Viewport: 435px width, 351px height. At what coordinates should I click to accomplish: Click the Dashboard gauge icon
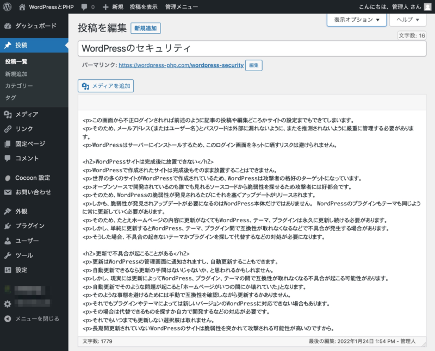(x=8, y=26)
